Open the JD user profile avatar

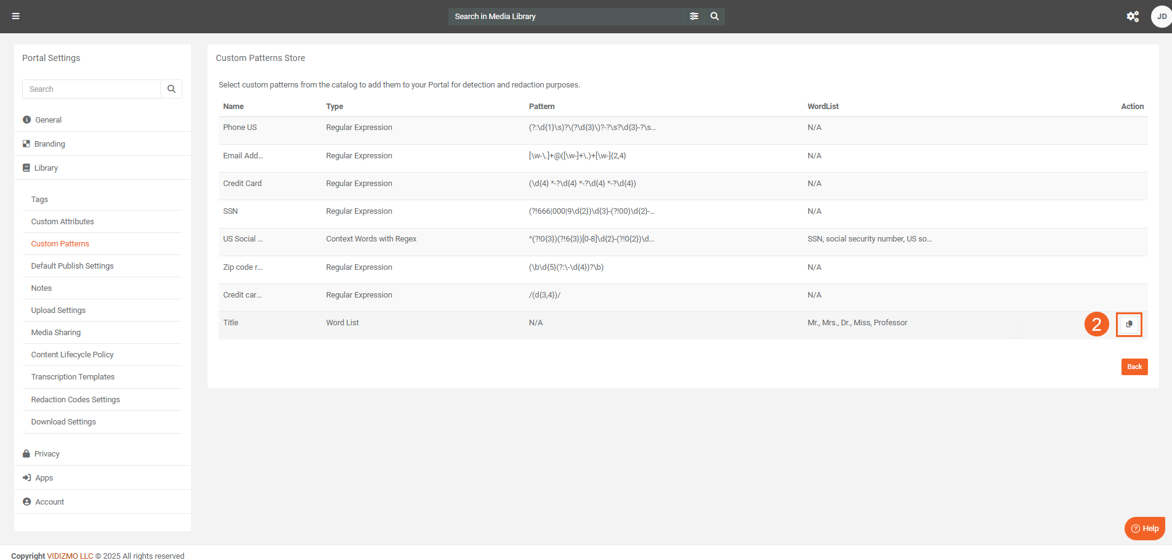(x=1161, y=17)
